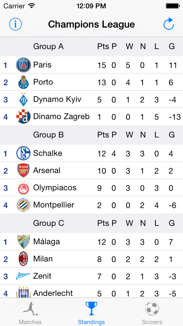The height and width of the screenshot is (326, 183).
Task: Tap the Porto club crest
Action: point(23,82)
